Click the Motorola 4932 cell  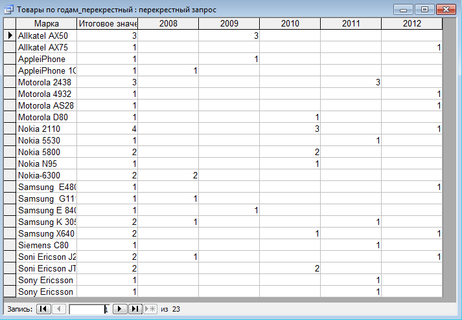tap(46, 94)
